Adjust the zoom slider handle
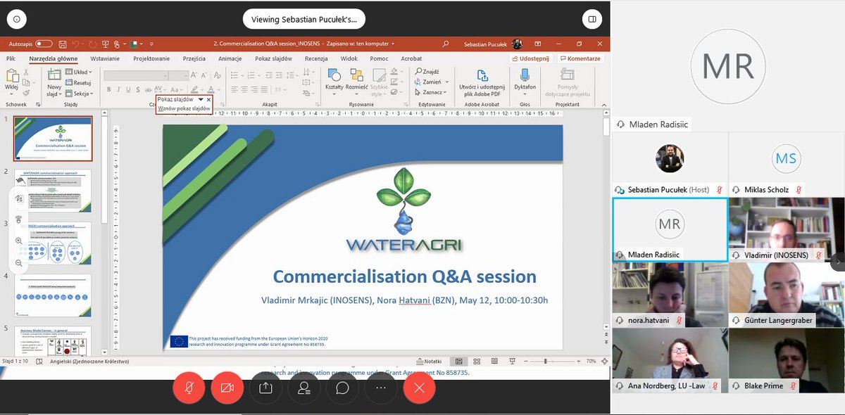Screen dimensions: 845x415 (x=545, y=361)
